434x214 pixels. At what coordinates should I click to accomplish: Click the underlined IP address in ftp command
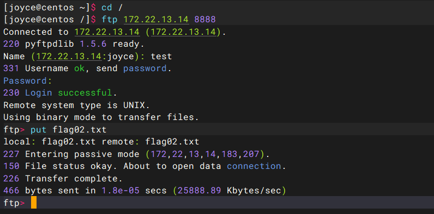(156, 20)
